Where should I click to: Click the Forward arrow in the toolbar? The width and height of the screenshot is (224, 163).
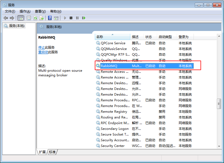tap(12, 18)
